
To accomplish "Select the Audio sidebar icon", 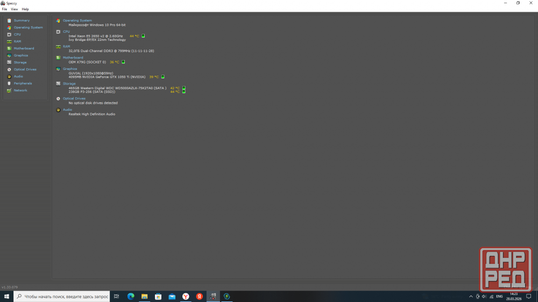I will tap(9, 76).
